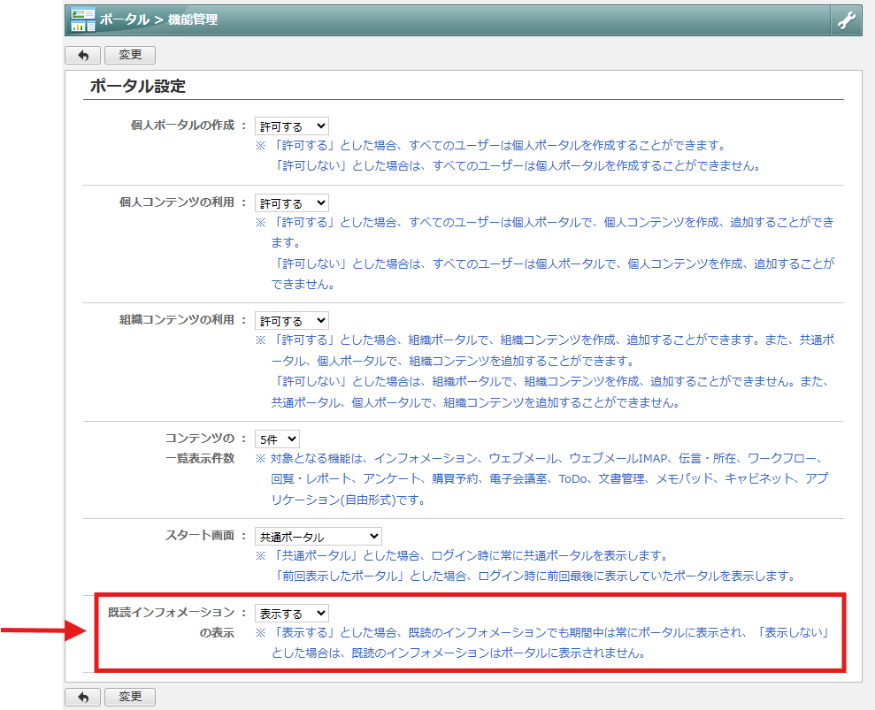Click the note about 前回表示したポータル

click(534, 576)
